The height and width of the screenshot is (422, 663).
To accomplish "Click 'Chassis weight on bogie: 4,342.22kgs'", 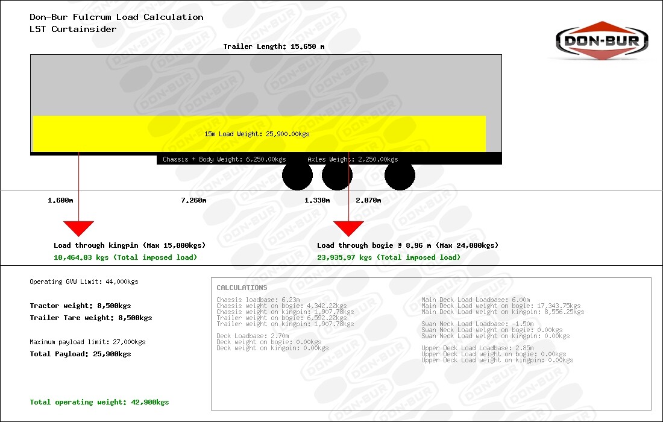I will click(x=281, y=306).
